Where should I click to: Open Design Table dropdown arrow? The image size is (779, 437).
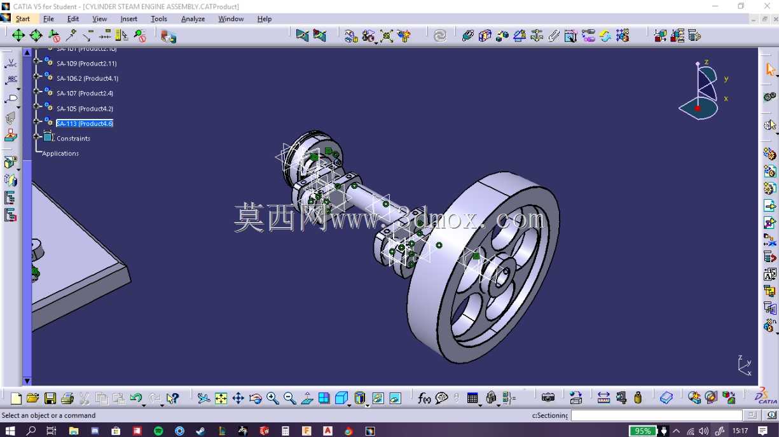coord(480,405)
